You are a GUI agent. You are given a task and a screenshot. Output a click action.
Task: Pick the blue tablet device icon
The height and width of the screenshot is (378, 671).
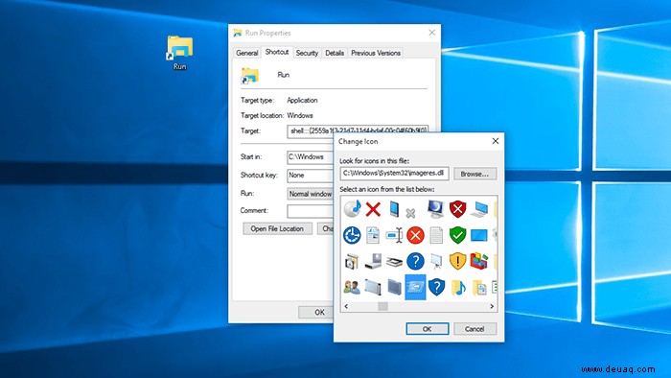394,209
